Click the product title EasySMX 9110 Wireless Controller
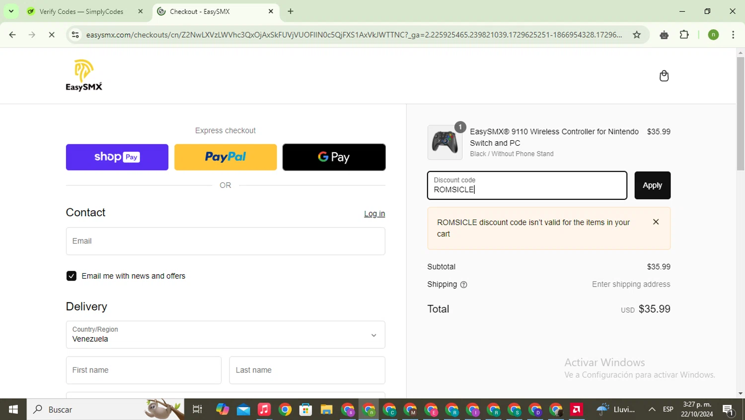This screenshot has height=420, width=745. [x=554, y=137]
